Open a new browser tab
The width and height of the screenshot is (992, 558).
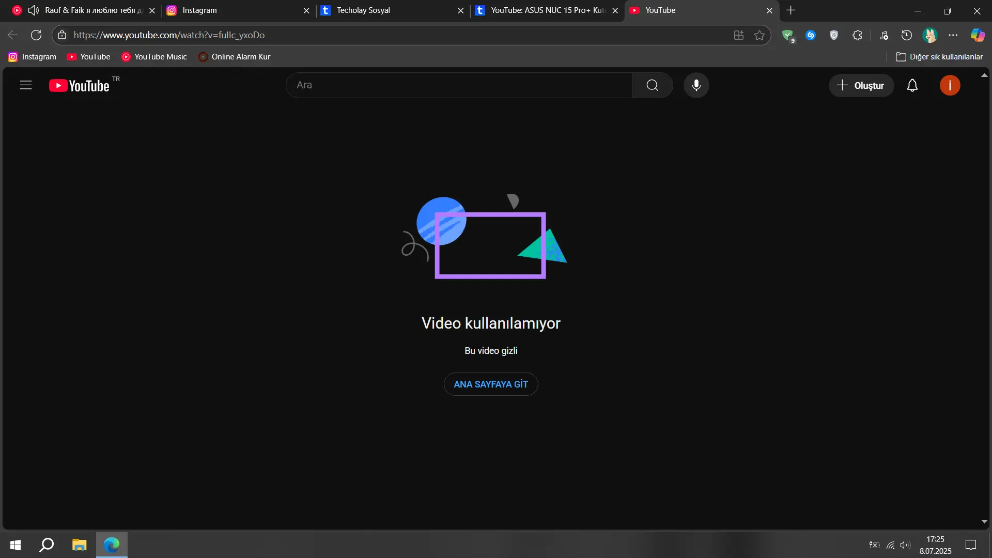791,10
